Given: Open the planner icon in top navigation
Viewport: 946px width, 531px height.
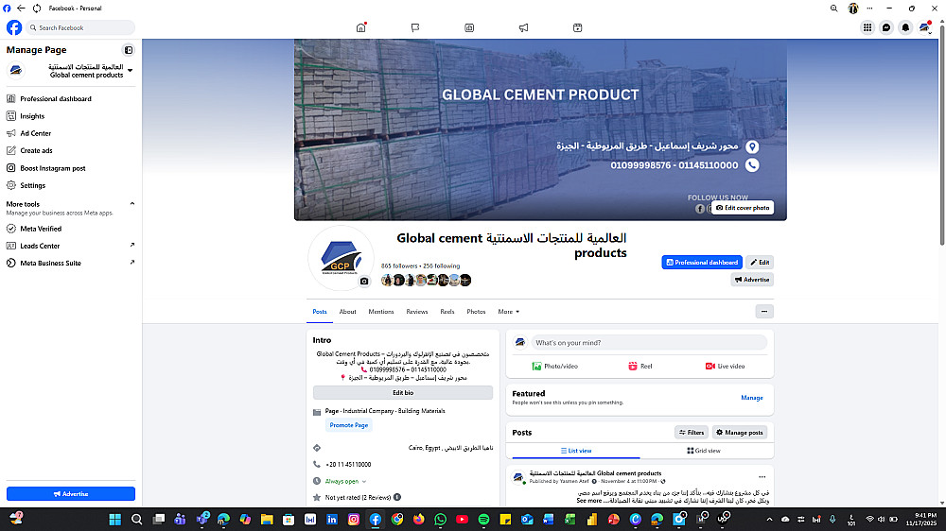Looking at the screenshot, I should [577, 27].
